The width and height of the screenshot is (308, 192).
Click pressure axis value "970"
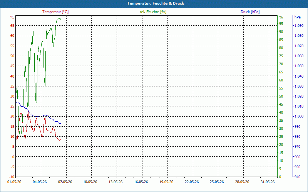point(297,147)
